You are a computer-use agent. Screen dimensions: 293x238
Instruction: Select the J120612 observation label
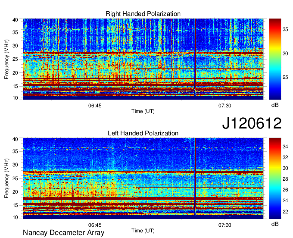pos(252,123)
